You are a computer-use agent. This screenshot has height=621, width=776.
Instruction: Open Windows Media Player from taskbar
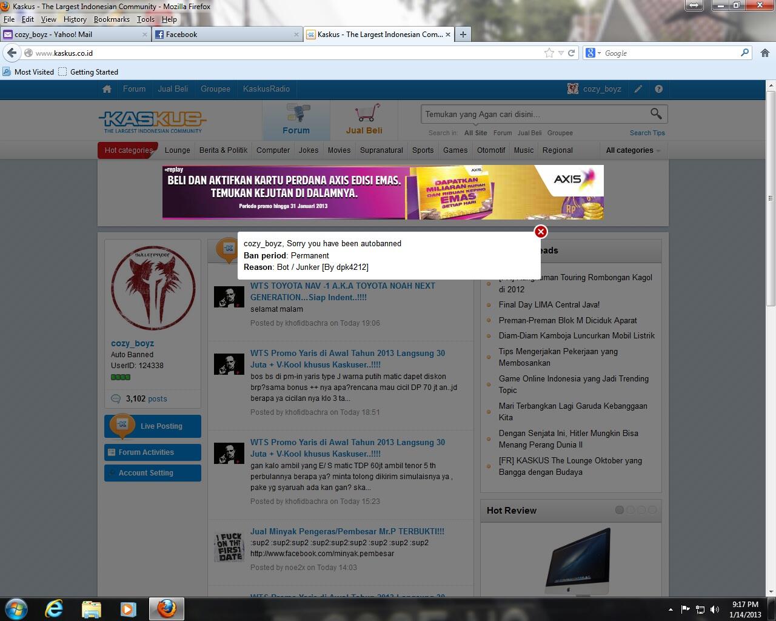tap(128, 608)
